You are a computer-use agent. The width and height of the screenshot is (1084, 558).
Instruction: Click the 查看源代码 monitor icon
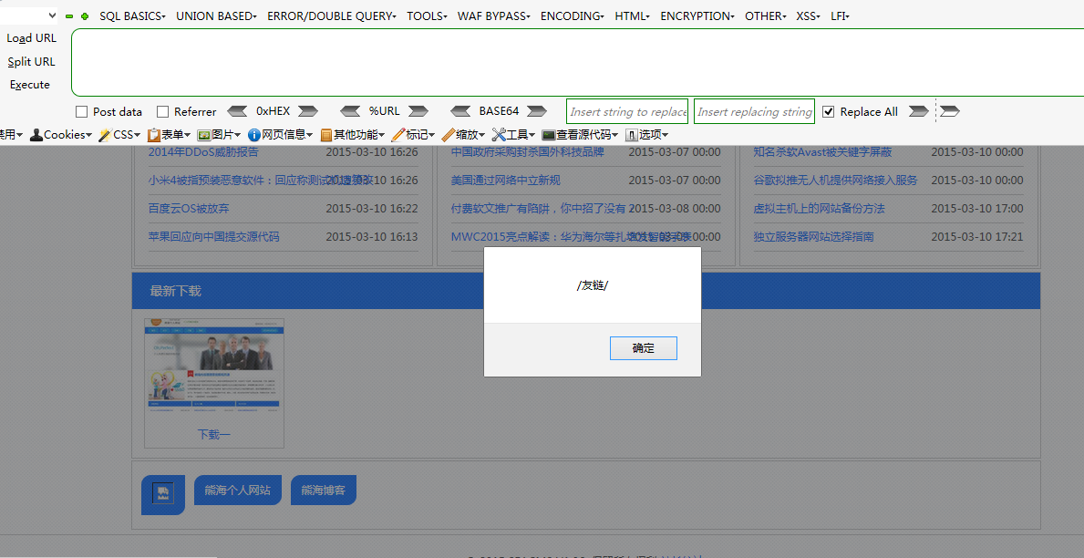tap(549, 135)
